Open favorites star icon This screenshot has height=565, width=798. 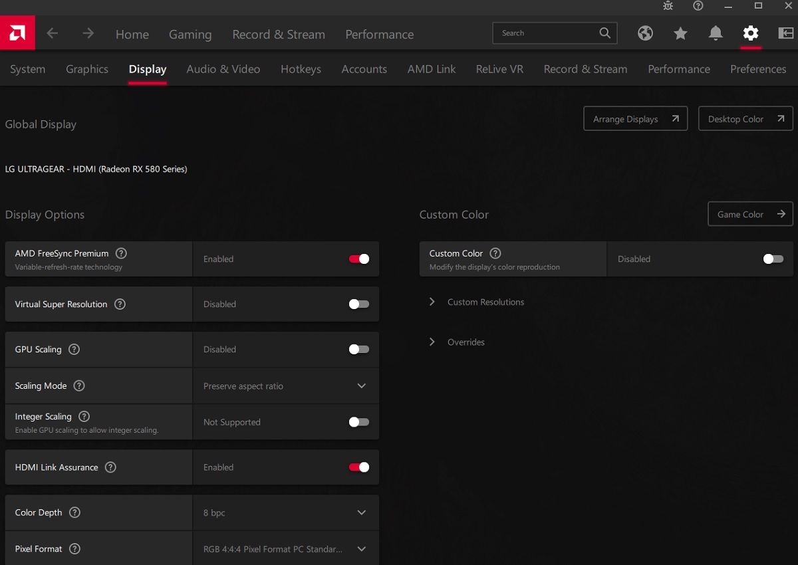point(680,33)
